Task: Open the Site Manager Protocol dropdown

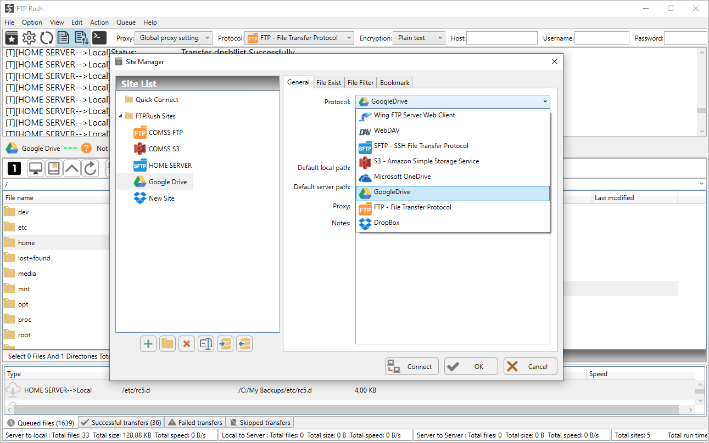Action: [x=453, y=101]
